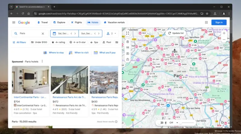Click the Sign in button
The width and height of the screenshot is (241, 134).
[219, 23]
